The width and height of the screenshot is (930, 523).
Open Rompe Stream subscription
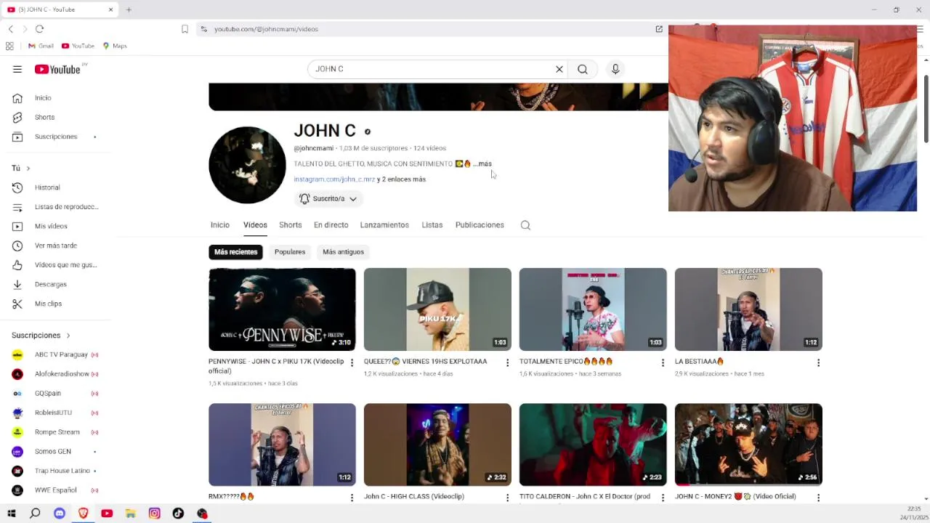(x=58, y=432)
